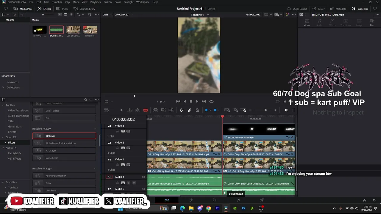The width and height of the screenshot is (381, 214).
Task: Toggle Position Lock padlock in toolbar
Action: [x=197, y=110]
